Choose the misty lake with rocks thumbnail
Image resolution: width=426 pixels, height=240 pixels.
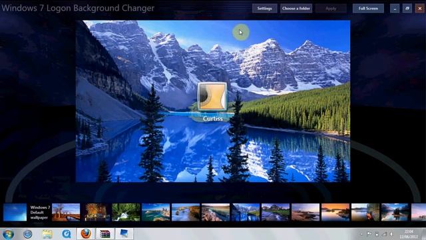(x=365, y=212)
